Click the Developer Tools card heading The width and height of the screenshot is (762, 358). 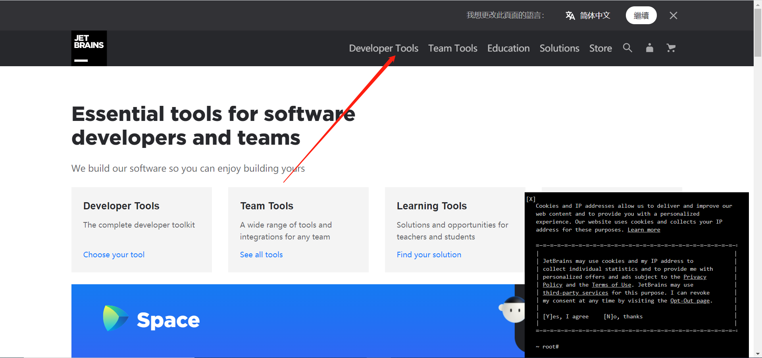121,206
